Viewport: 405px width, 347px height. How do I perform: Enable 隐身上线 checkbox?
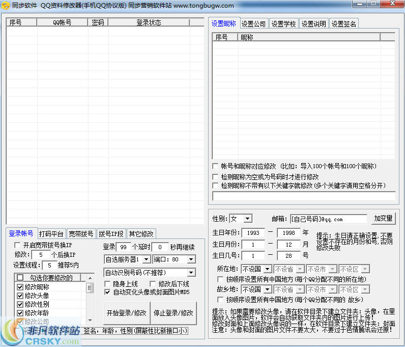point(107,284)
